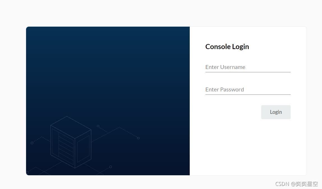Click the dashed line peak right of server
Image resolution: width=322 pixels, height=189 pixels.
pos(119,127)
